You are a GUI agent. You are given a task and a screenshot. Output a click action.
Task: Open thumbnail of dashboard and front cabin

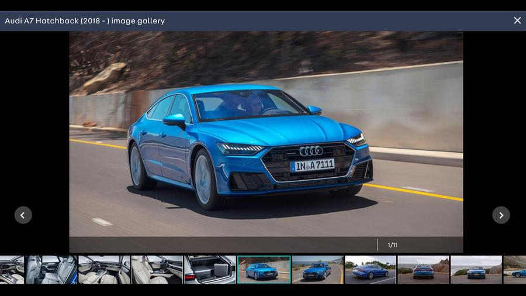point(105,270)
